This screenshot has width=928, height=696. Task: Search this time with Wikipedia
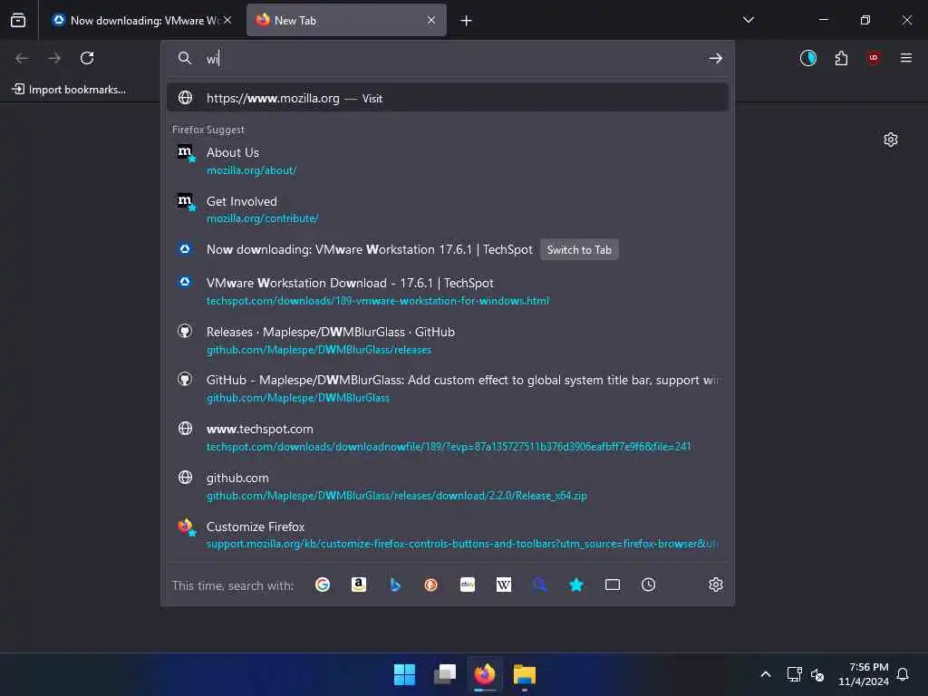[x=504, y=585]
